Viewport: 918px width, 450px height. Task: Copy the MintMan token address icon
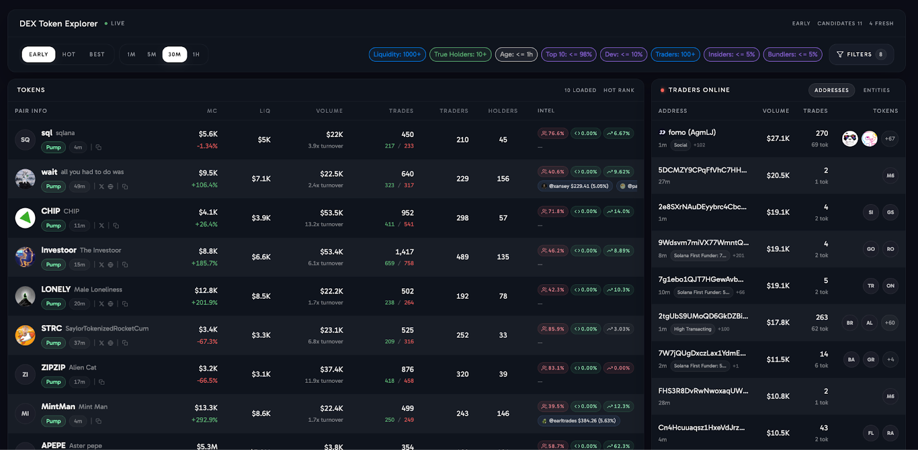click(99, 421)
